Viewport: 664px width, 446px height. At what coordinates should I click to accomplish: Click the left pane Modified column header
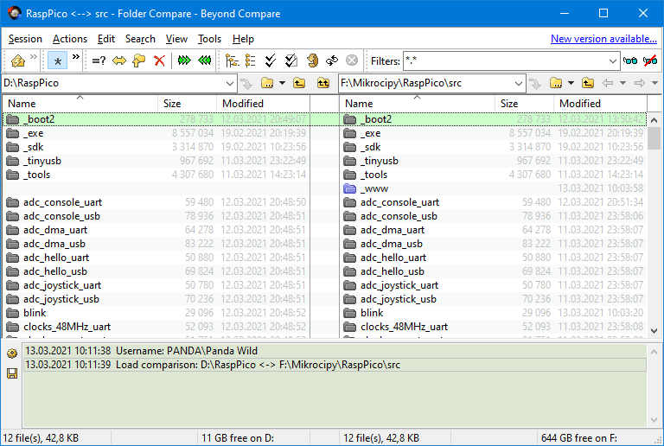[x=243, y=104]
